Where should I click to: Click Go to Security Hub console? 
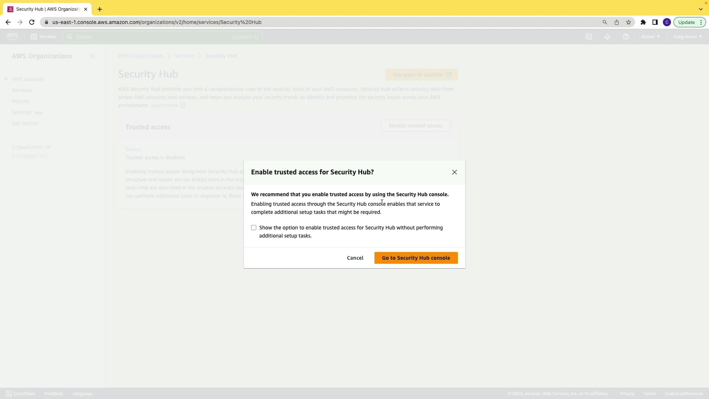[x=416, y=258]
